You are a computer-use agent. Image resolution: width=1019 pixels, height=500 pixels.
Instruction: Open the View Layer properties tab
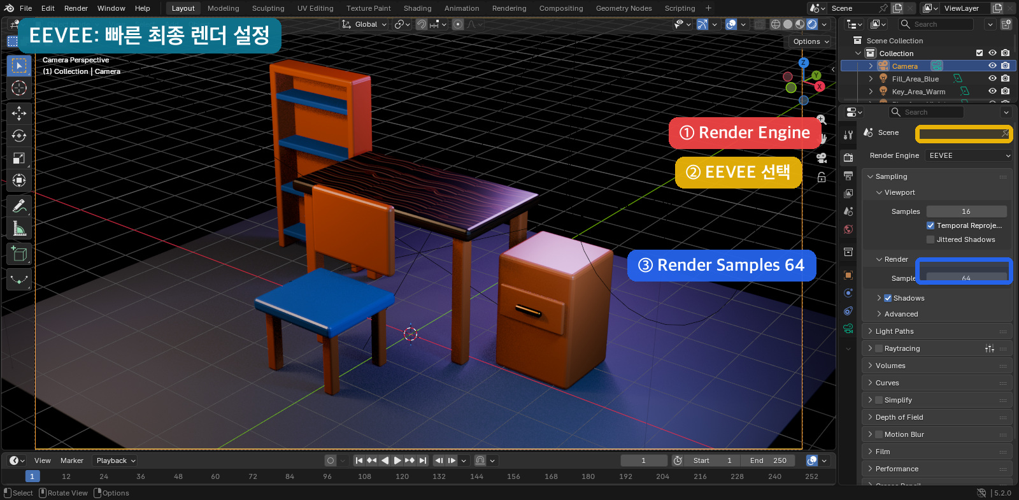[848, 193]
